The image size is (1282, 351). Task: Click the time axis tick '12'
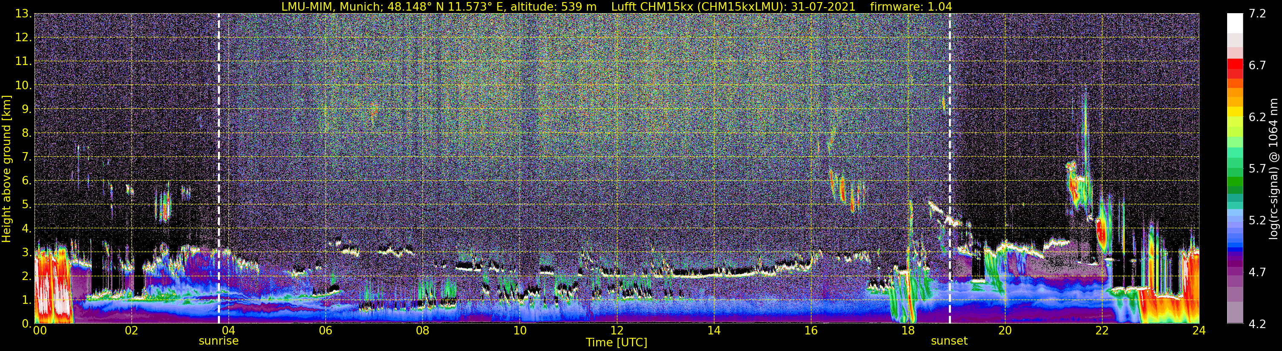(x=617, y=331)
